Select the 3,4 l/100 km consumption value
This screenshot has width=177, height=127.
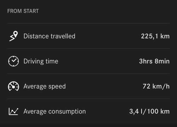149,111
